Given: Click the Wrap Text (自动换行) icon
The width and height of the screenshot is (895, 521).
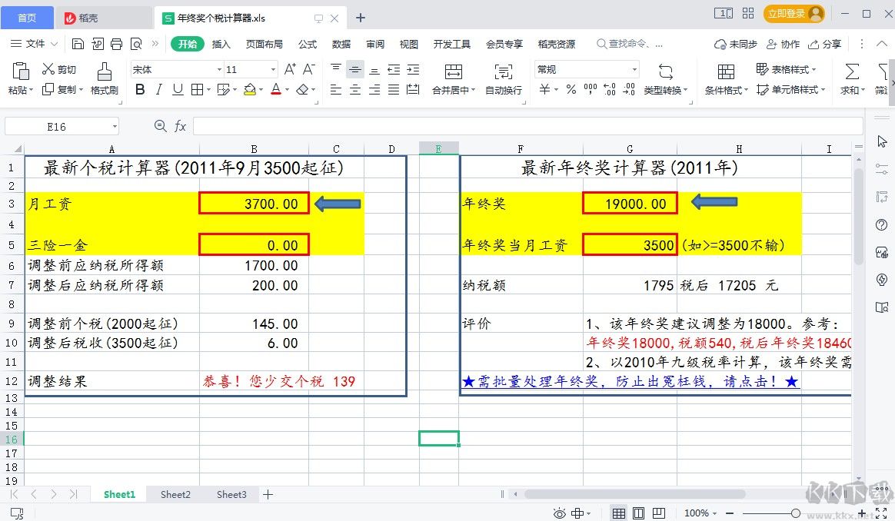Looking at the screenshot, I should [x=504, y=72].
